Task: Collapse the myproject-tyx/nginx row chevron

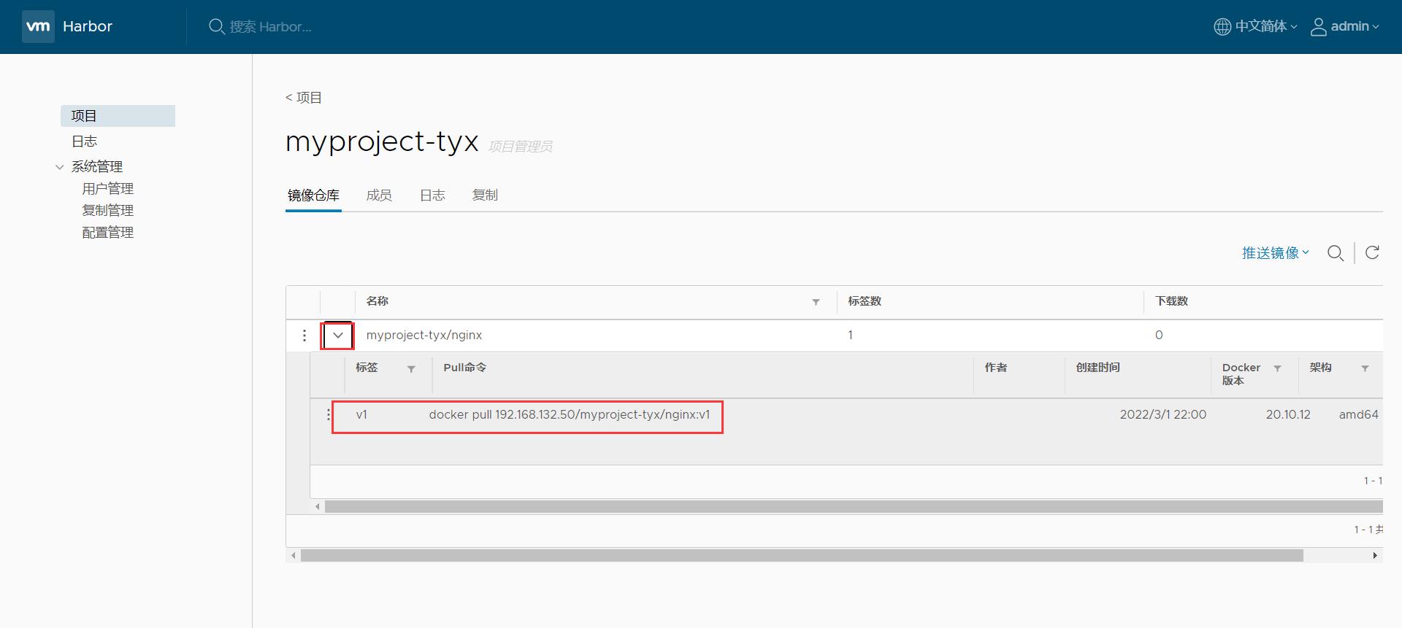Action: pyautogui.click(x=338, y=336)
